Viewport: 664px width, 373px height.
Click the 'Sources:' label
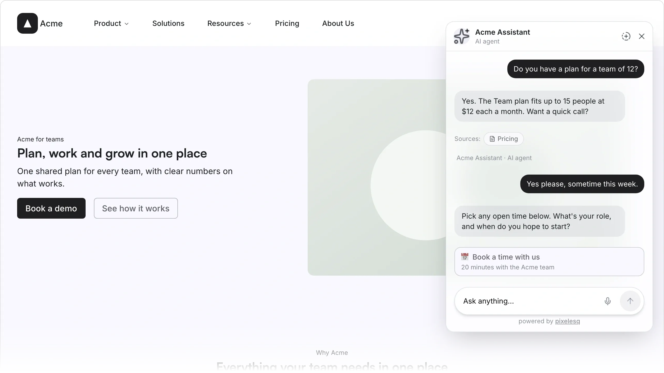467,139
